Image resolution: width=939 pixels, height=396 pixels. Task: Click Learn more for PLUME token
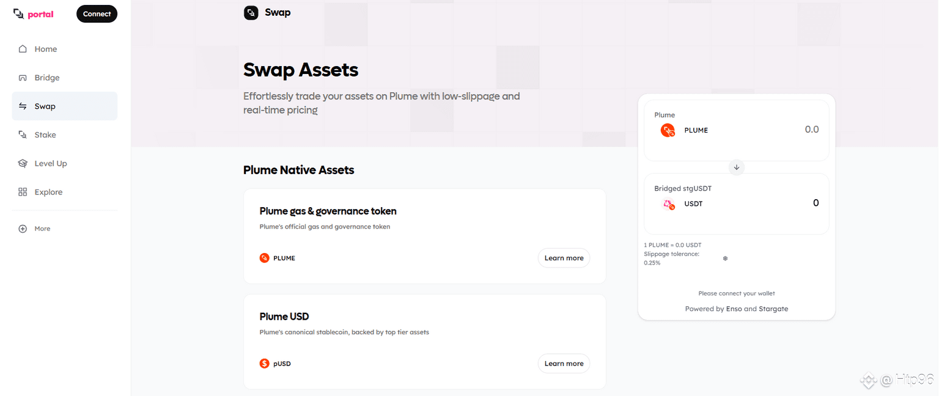coord(564,258)
